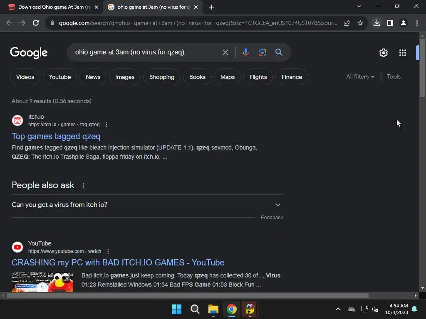
Task: Open youtube.com watch URL breadcrumb
Action: coord(64,251)
